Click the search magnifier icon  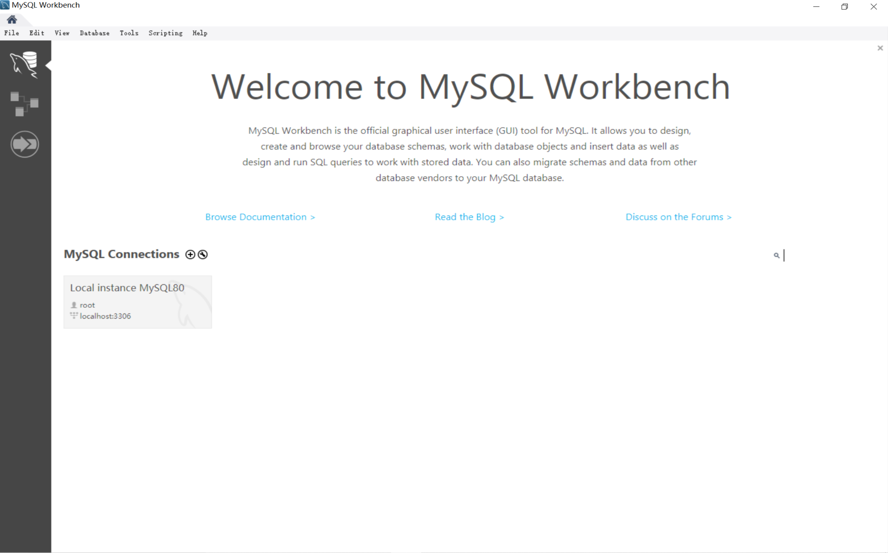pyautogui.click(x=776, y=255)
